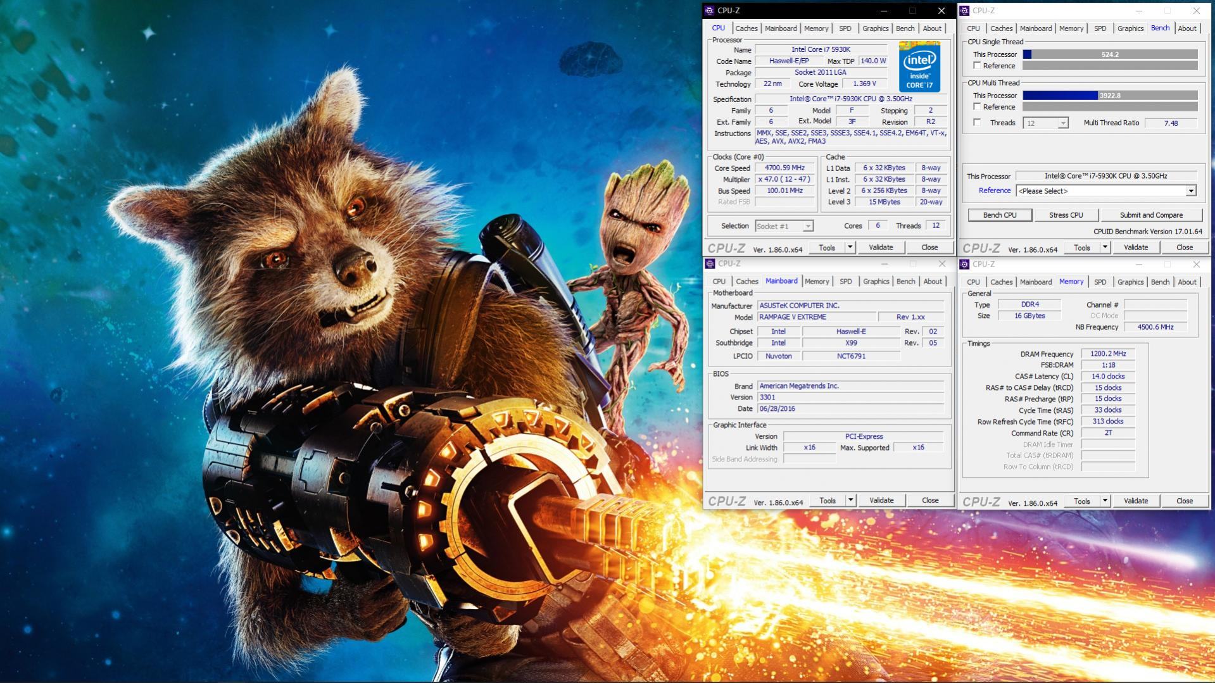
Task: Click the Max TDP value 140.0 W
Action: pos(872,61)
